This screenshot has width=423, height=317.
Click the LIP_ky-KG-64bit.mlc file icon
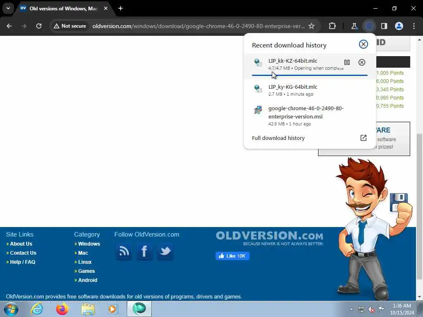258,88
